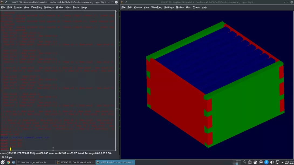Image resolution: width=294 pixels, height=165 pixels.
Task: Open the KDE application launcher
Action: pos(3,162)
